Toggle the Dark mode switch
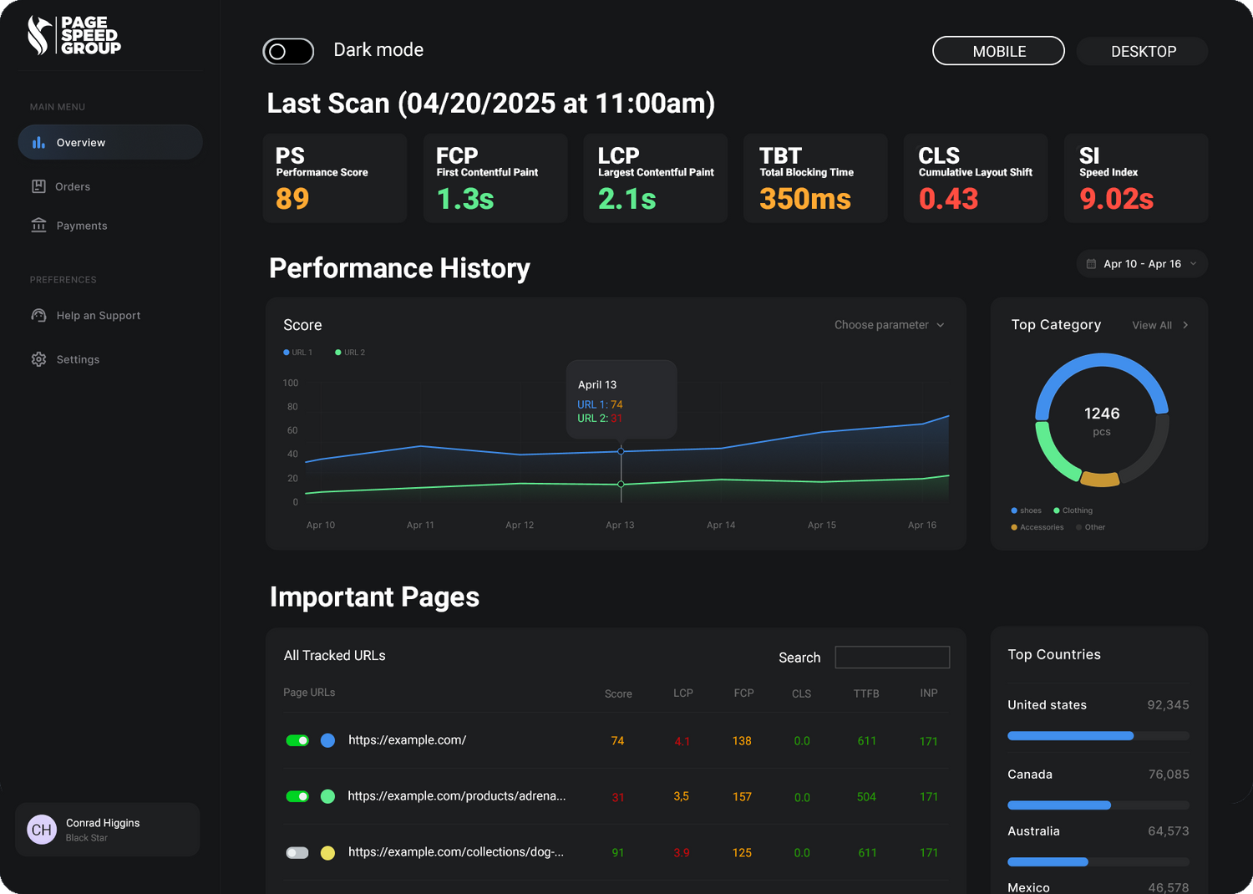 [x=288, y=51]
